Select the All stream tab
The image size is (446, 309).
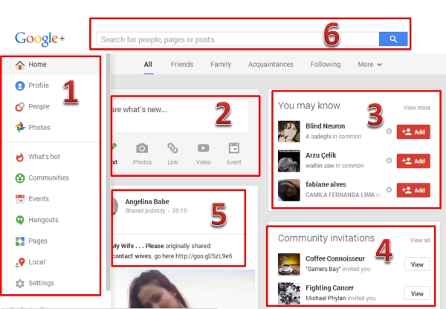point(148,65)
